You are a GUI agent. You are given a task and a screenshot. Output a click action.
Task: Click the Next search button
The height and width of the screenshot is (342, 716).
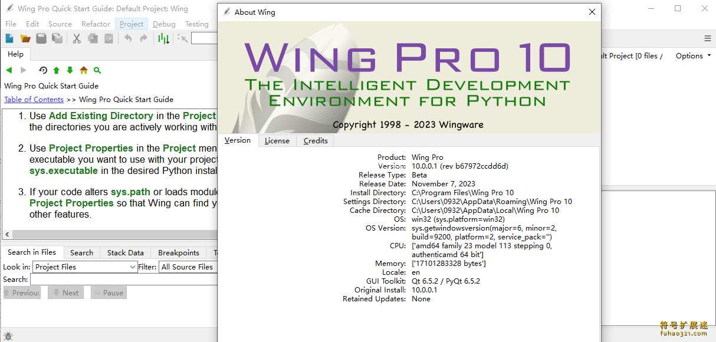click(65, 292)
